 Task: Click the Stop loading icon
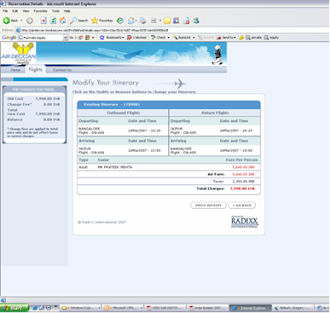(44, 21)
